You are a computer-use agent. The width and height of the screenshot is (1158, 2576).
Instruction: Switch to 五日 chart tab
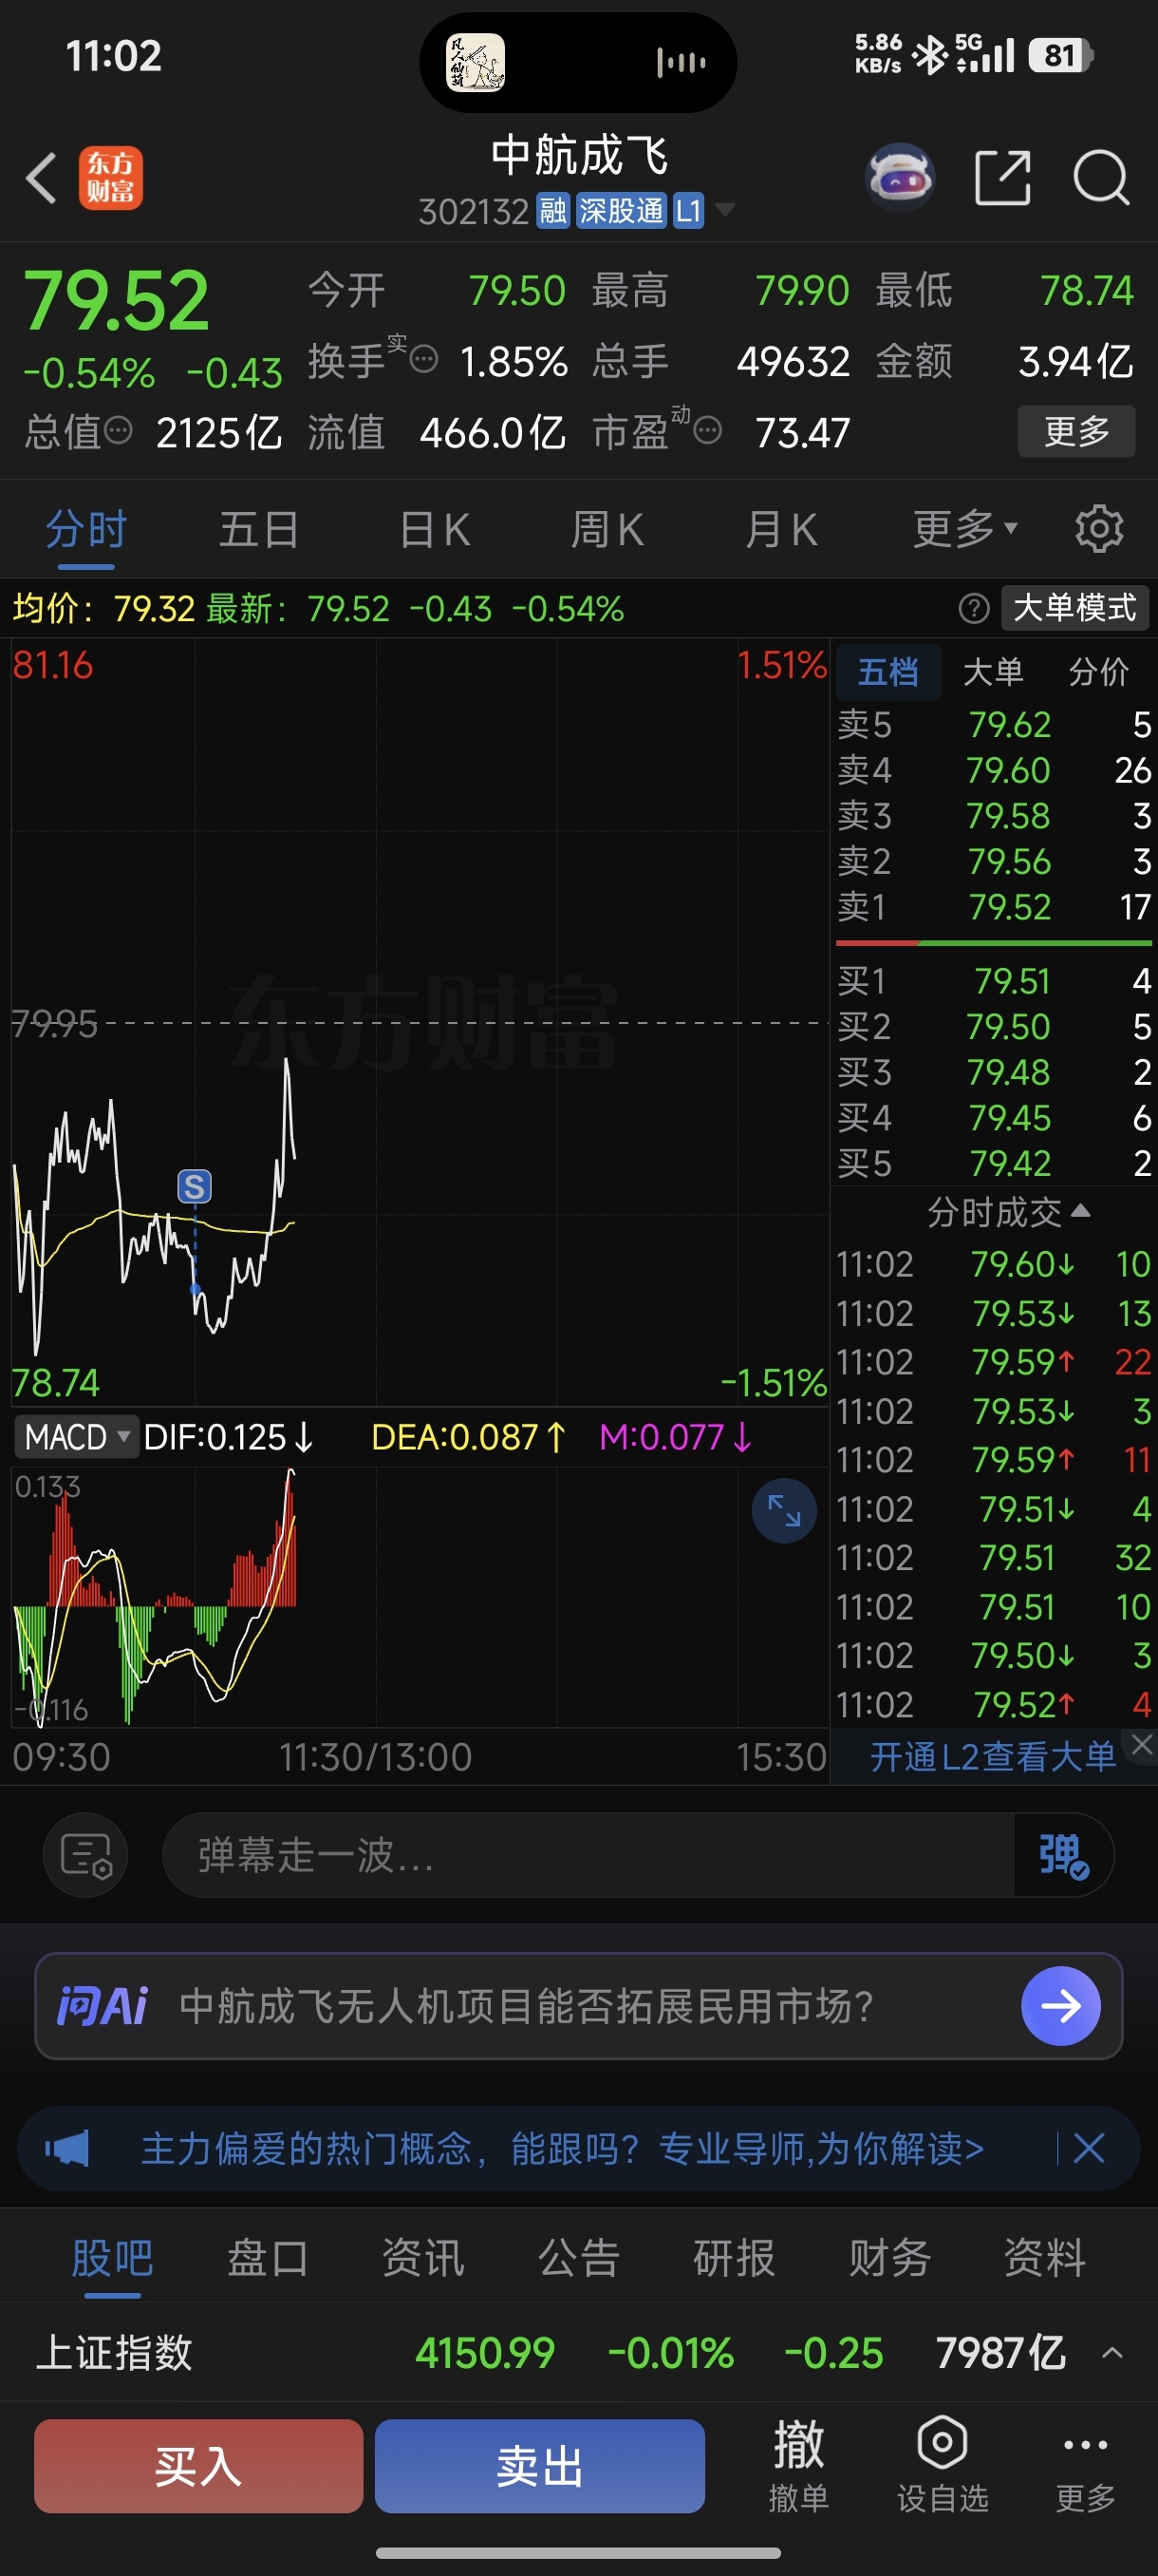click(259, 528)
